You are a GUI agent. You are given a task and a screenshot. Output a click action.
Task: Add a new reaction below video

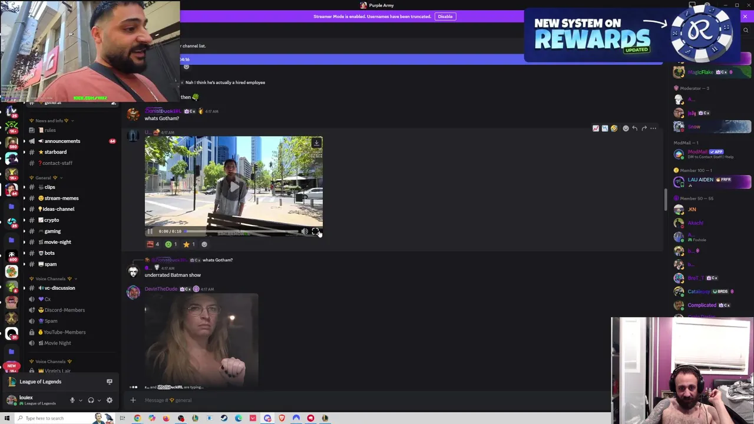point(204,244)
